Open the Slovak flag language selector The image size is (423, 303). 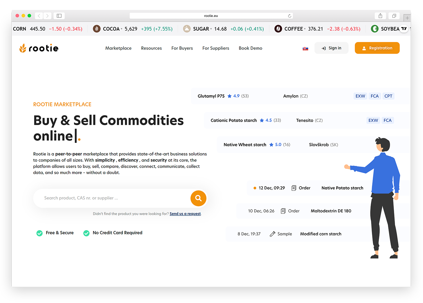point(305,48)
